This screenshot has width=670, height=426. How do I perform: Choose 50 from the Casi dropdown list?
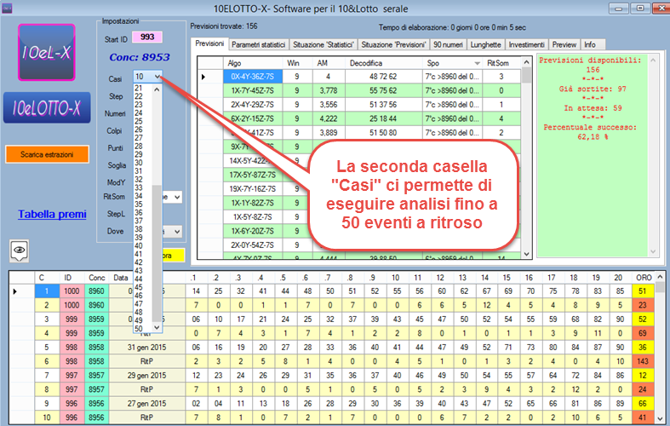point(139,328)
